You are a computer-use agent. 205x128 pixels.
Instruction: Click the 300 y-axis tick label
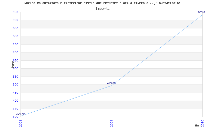tap(15, 117)
